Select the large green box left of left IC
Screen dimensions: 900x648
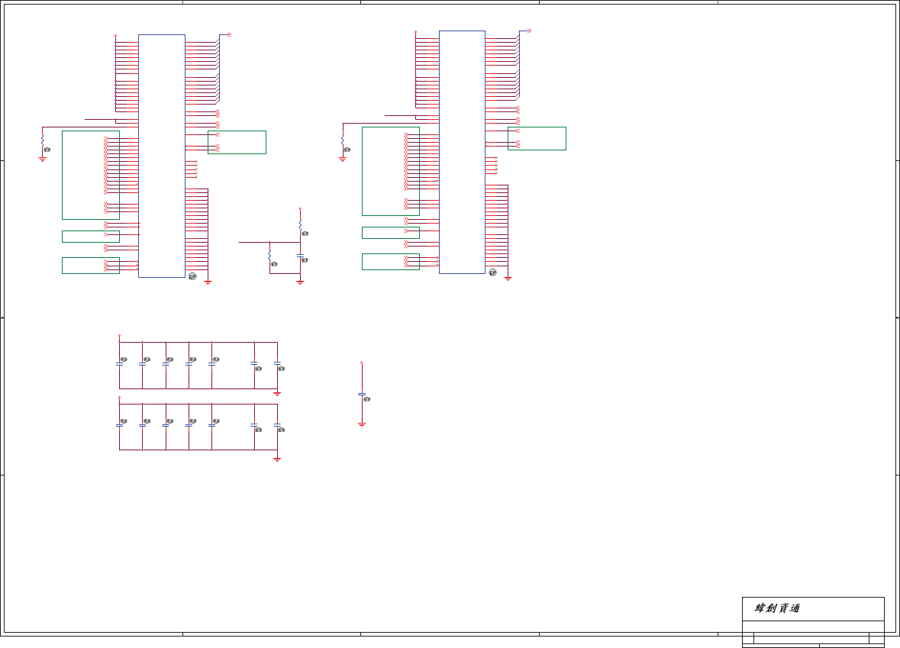pyautogui.click(x=91, y=175)
